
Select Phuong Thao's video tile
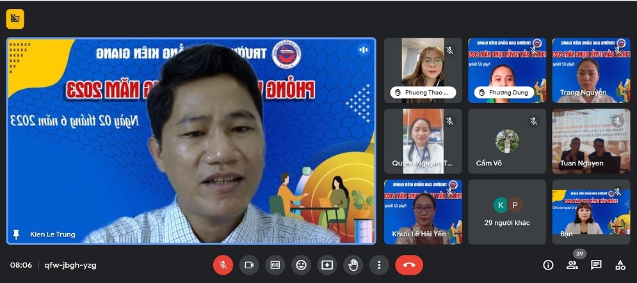tap(423, 70)
